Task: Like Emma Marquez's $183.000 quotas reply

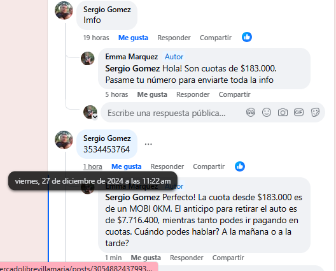Action: pos(152,94)
